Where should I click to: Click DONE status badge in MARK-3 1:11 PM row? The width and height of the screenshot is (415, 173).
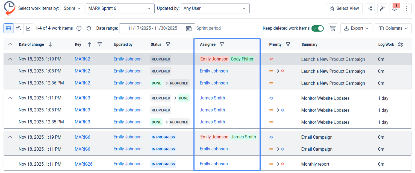click(x=184, y=98)
